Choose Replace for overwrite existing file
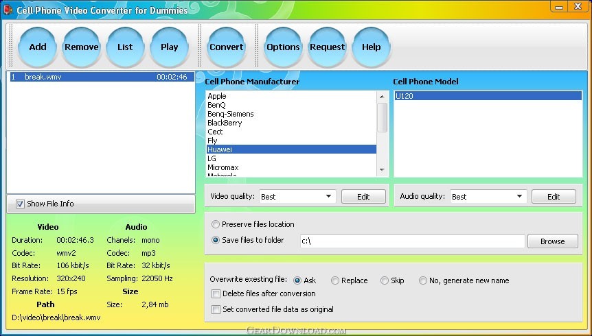592x336 pixels. pyautogui.click(x=335, y=280)
